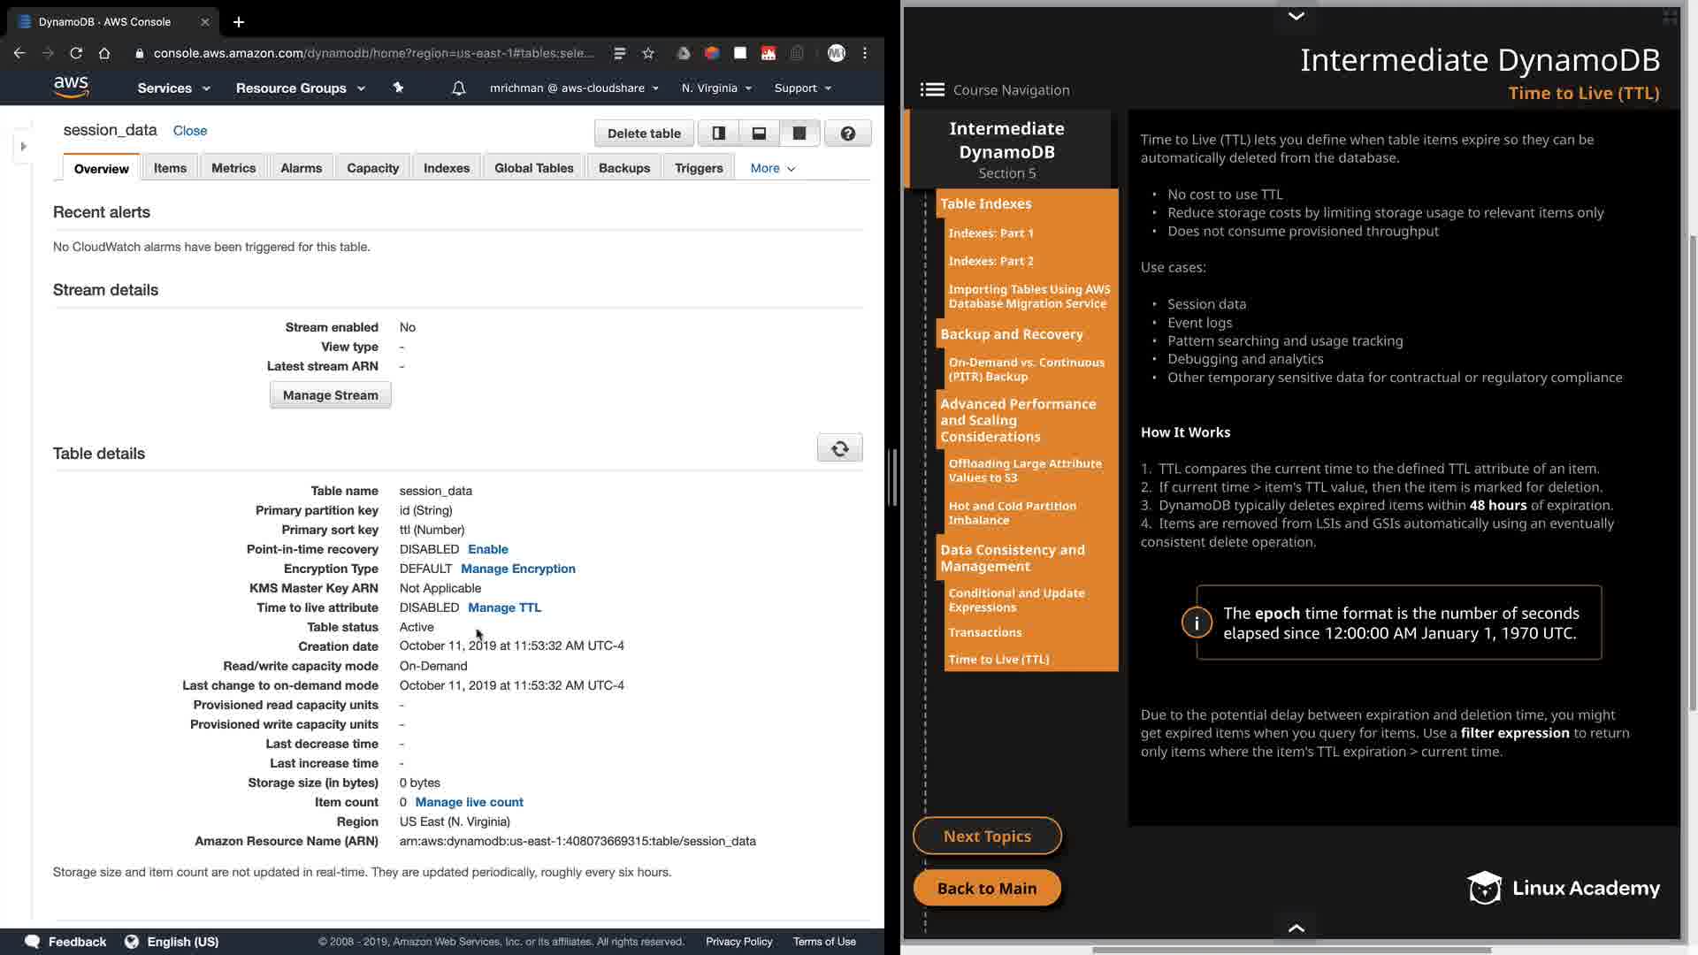The image size is (1698, 955).
Task: Switch to split side panel layout icon
Action: click(718, 134)
